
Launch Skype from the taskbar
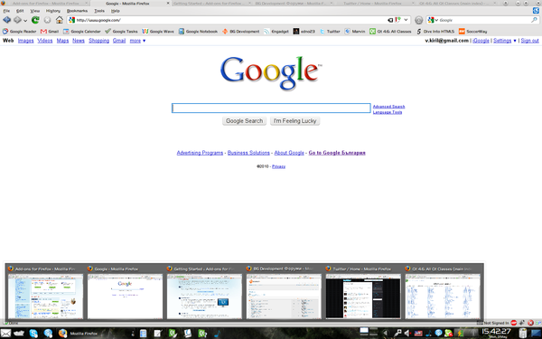click(x=33, y=333)
